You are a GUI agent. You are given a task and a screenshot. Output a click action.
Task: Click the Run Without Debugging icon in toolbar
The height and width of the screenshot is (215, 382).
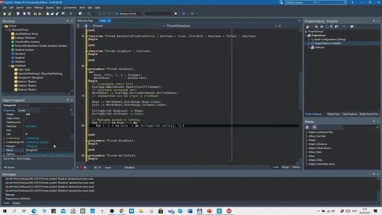pyautogui.click(x=81, y=14)
